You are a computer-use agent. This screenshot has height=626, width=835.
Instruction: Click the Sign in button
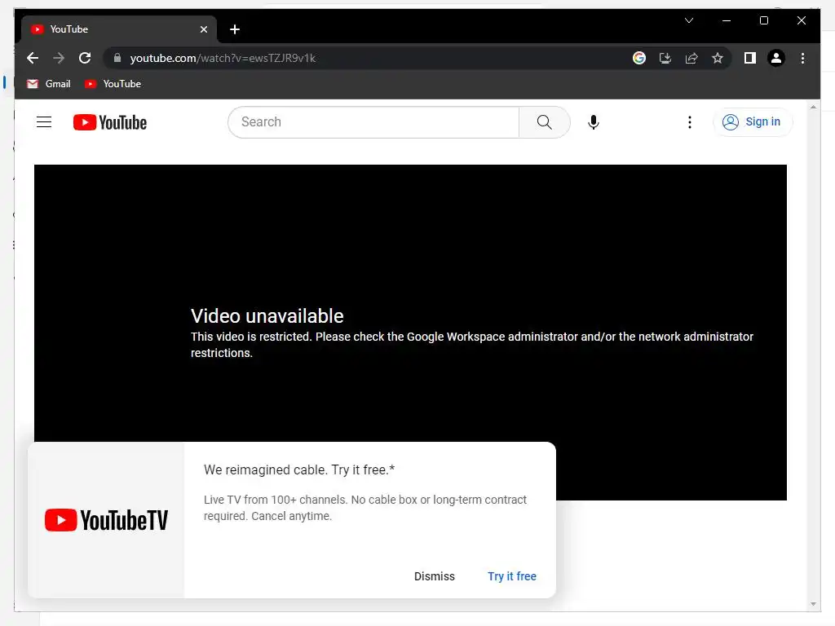coord(753,122)
